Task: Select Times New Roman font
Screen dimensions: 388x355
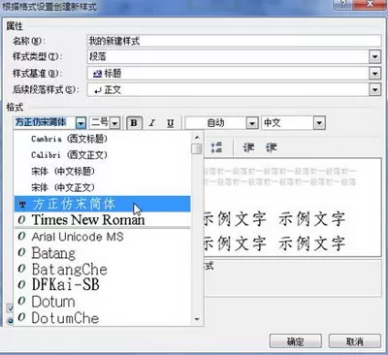Action: 102,220
